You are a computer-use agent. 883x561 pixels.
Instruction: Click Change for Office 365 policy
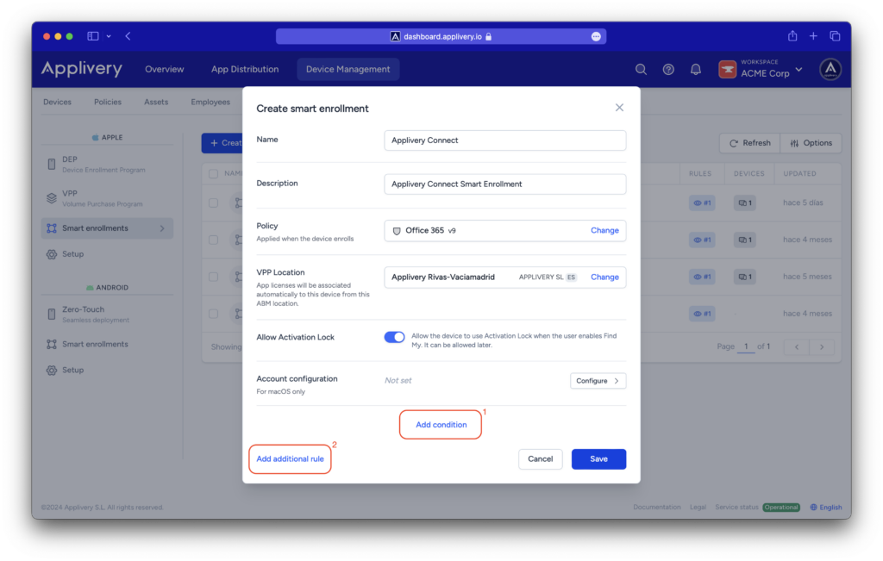point(604,231)
